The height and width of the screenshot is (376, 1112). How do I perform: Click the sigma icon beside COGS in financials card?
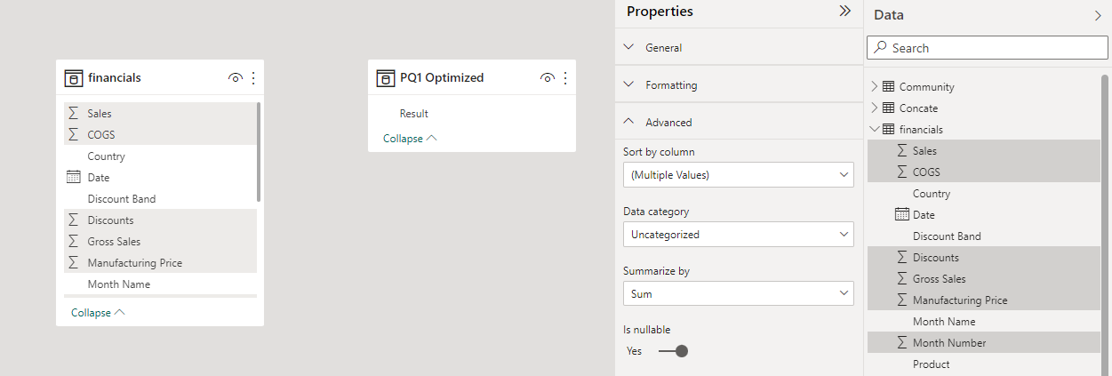click(73, 135)
